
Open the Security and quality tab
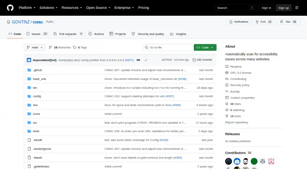coord(148,34)
